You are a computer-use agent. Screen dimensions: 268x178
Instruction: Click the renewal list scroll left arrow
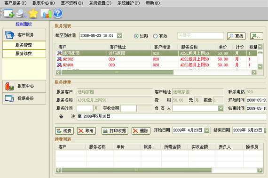click(x=58, y=170)
